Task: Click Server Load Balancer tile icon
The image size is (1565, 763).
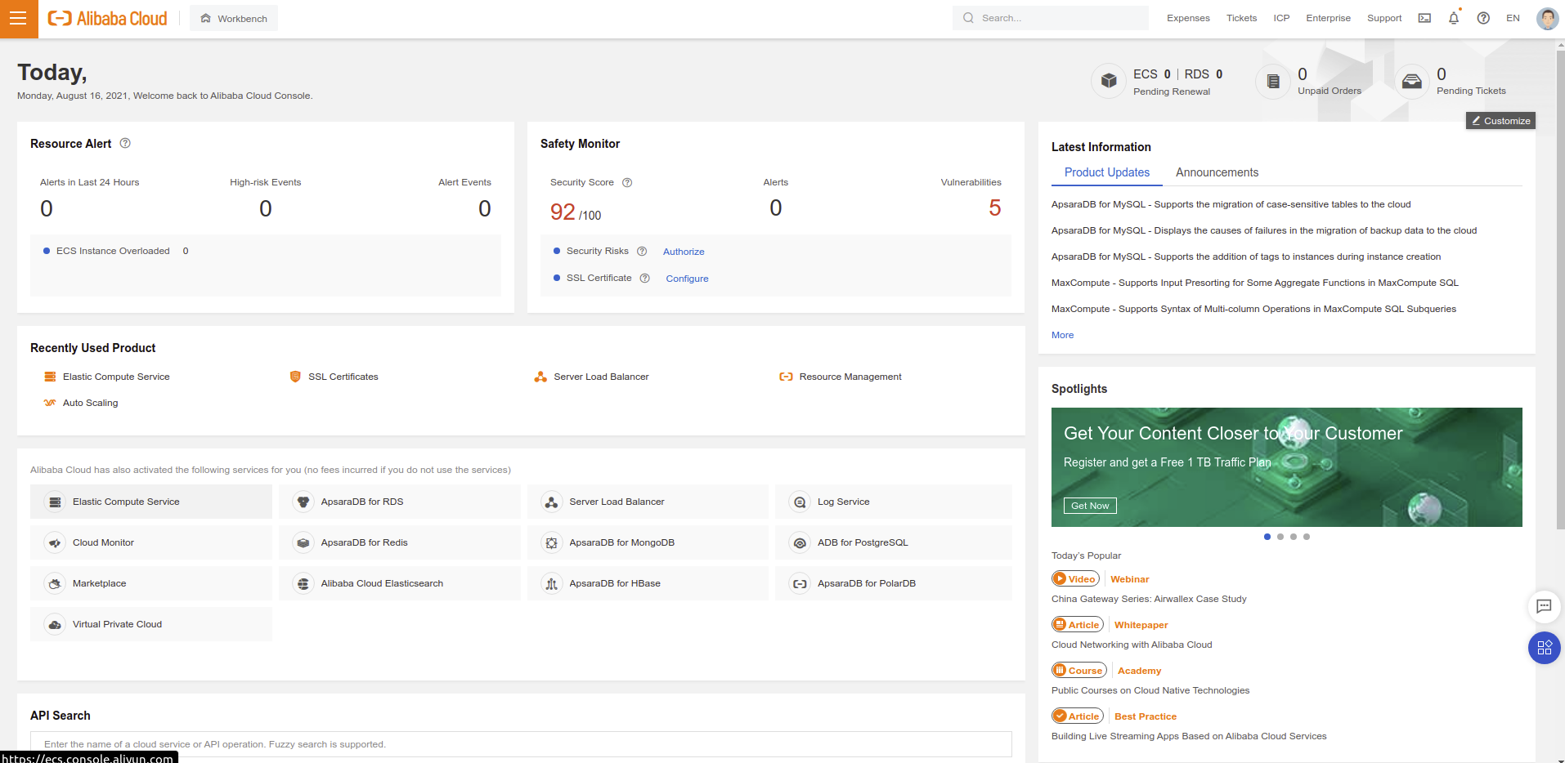Action: (x=552, y=502)
